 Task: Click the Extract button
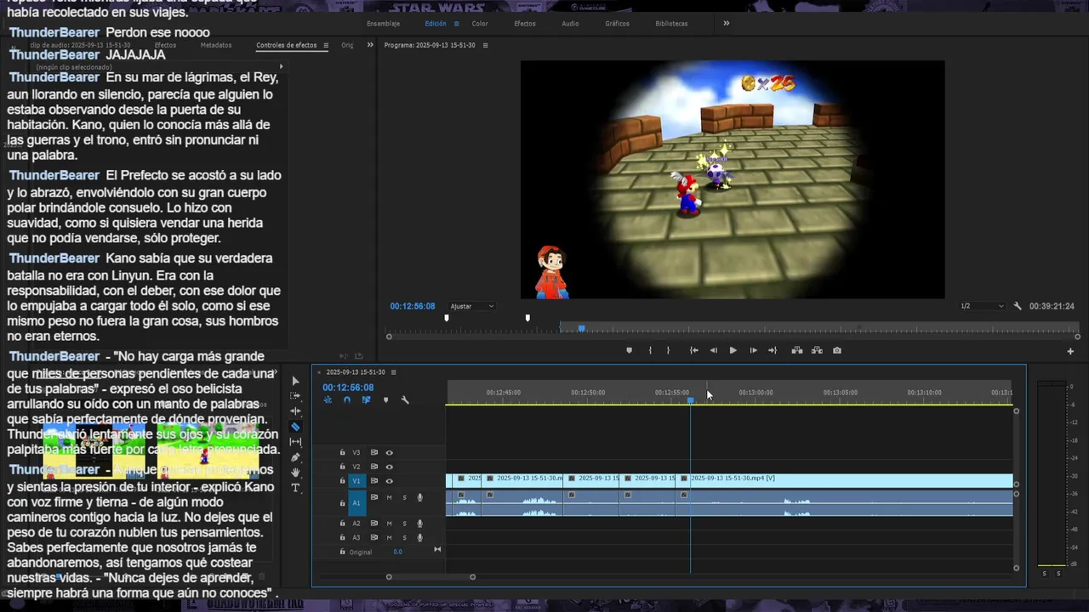point(817,350)
